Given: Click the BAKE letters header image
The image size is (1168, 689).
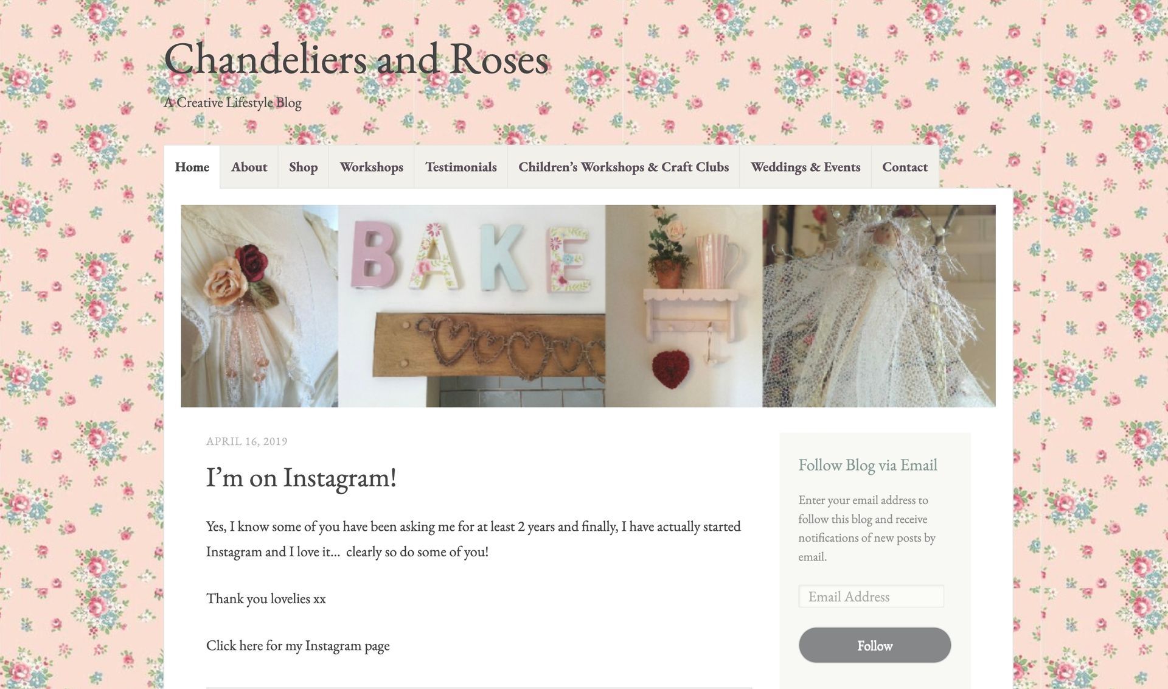Looking at the screenshot, I should [x=471, y=306].
